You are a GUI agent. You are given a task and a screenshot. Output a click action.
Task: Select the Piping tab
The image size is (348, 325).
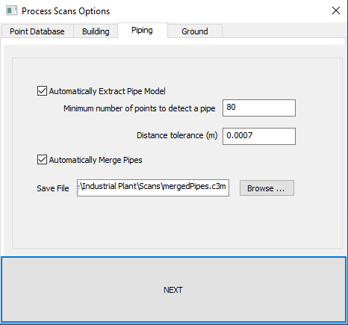click(142, 31)
